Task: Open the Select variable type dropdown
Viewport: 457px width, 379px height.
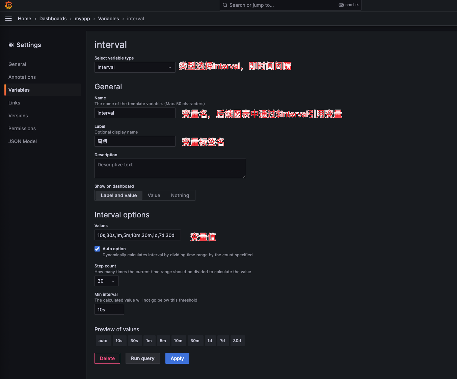Action: (135, 67)
